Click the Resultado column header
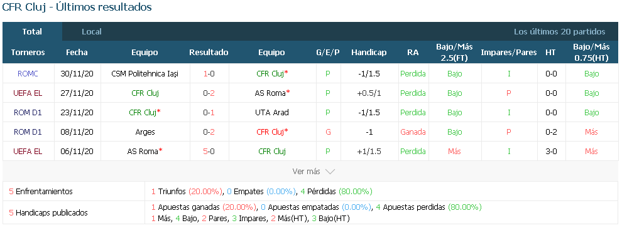 click(209, 53)
